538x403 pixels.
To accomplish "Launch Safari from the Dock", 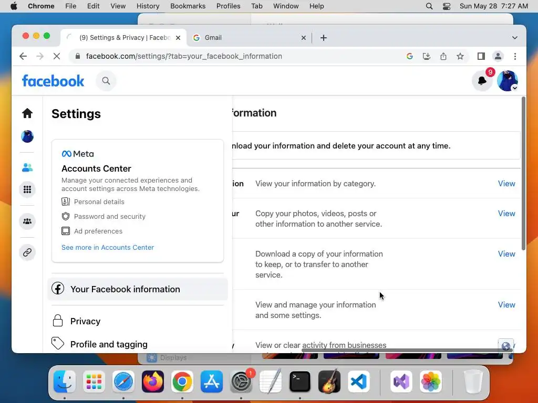I will coord(123,381).
